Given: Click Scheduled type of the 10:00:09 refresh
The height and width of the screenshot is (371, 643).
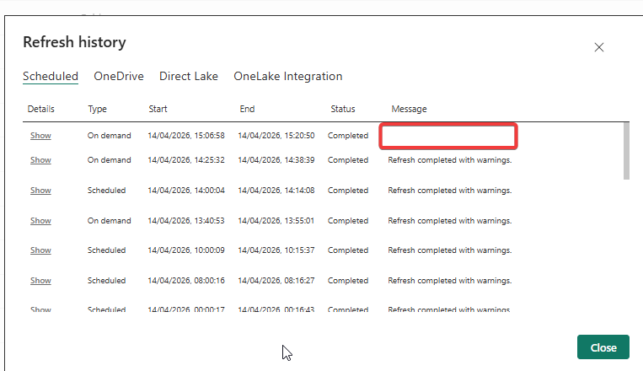Looking at the screenshot, I should click(x=107, y=250).
